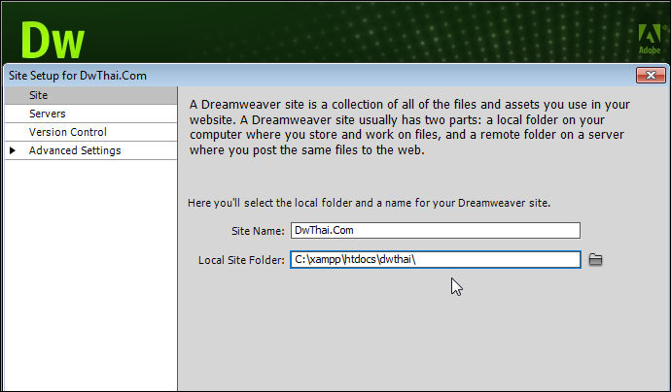Click the "Site Name:" label
671x392 pixels.
258,231
